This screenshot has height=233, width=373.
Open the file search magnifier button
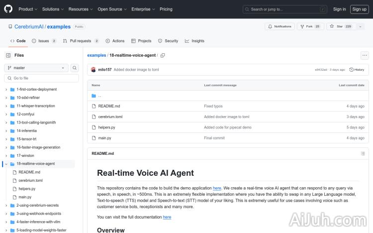click(x=75, y=68)
